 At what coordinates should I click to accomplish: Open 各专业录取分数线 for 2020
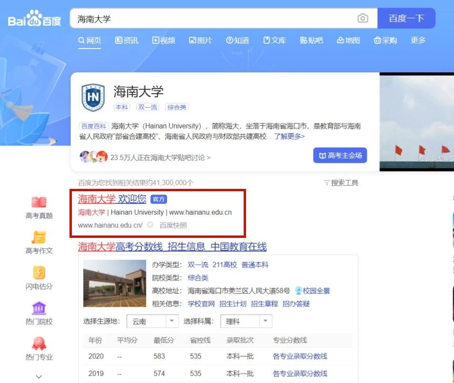tap(300, 356)
